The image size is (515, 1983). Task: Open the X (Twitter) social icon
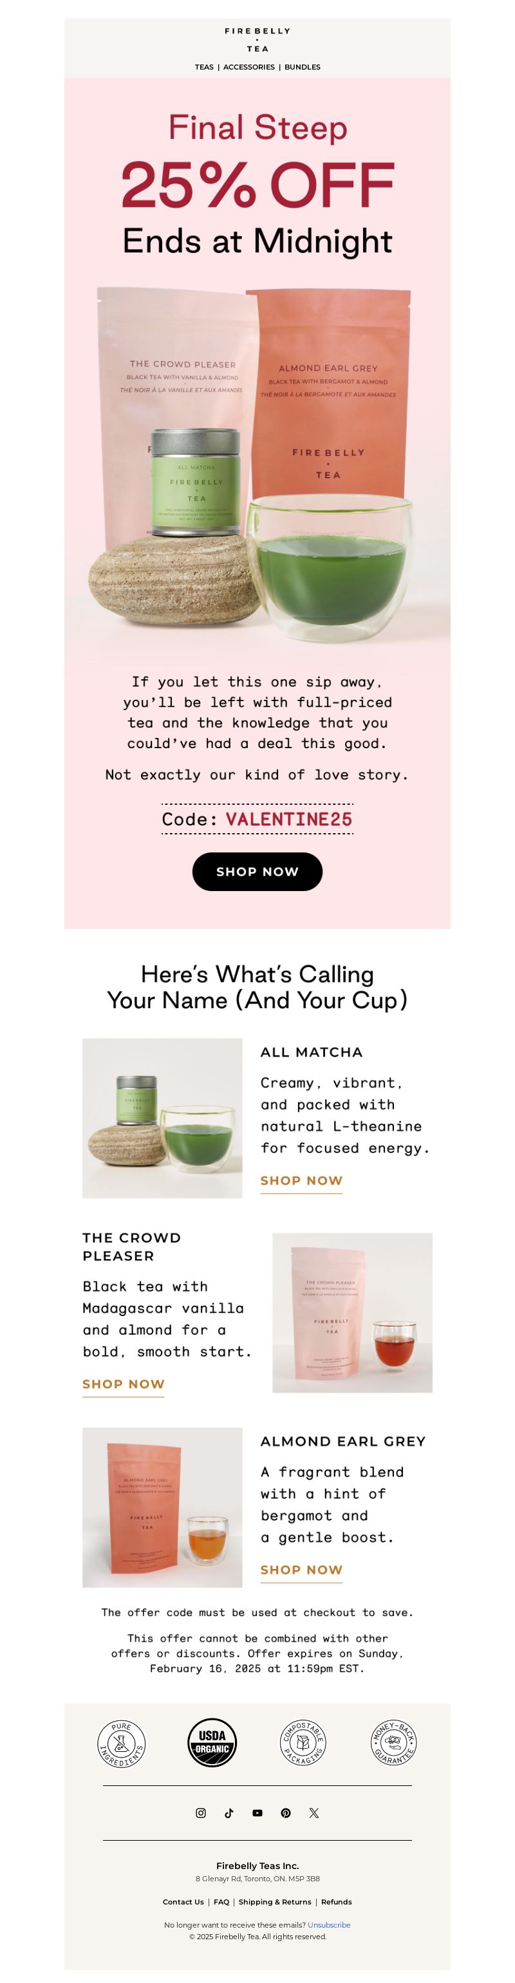click(x=314, y=1812)
